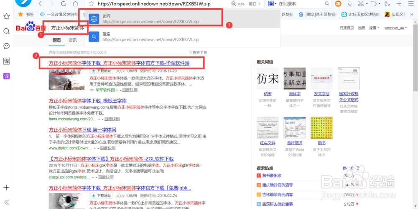Open the orange game controller icon
Image resolution: width=418 pixels, height=209 pixels.
tap(338, 4)
